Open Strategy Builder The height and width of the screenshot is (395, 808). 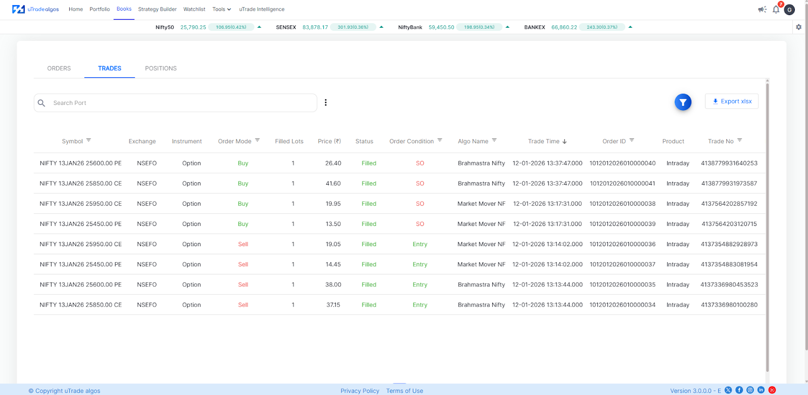(158, 9)
